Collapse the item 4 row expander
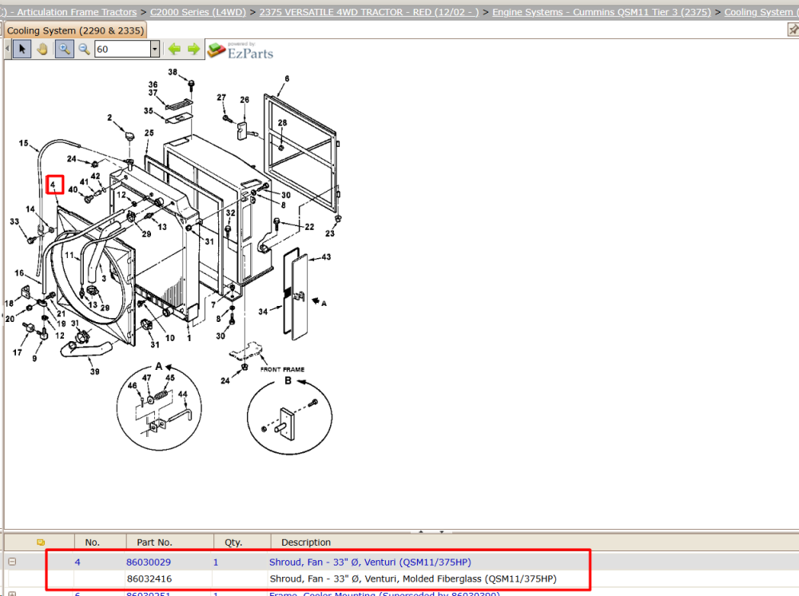The height and width of the screenshot is (596, 799). (x=12, y=562)
